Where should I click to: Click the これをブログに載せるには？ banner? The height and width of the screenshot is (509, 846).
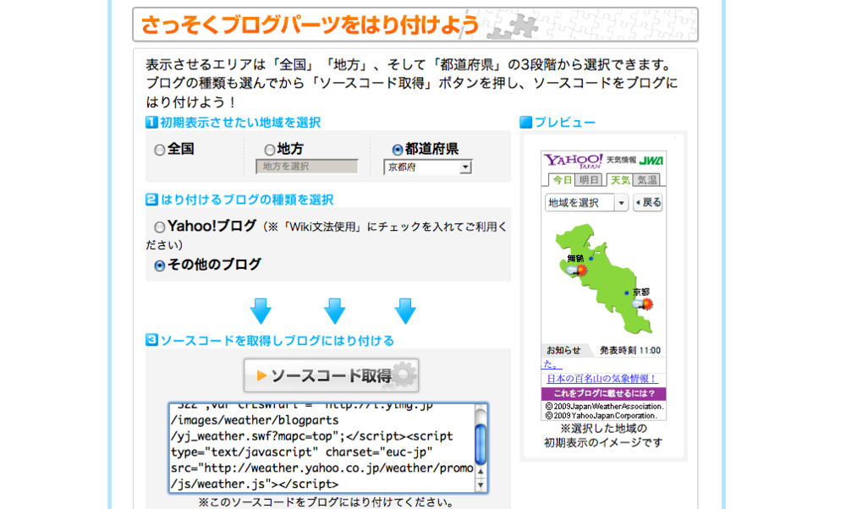(604, 394)
